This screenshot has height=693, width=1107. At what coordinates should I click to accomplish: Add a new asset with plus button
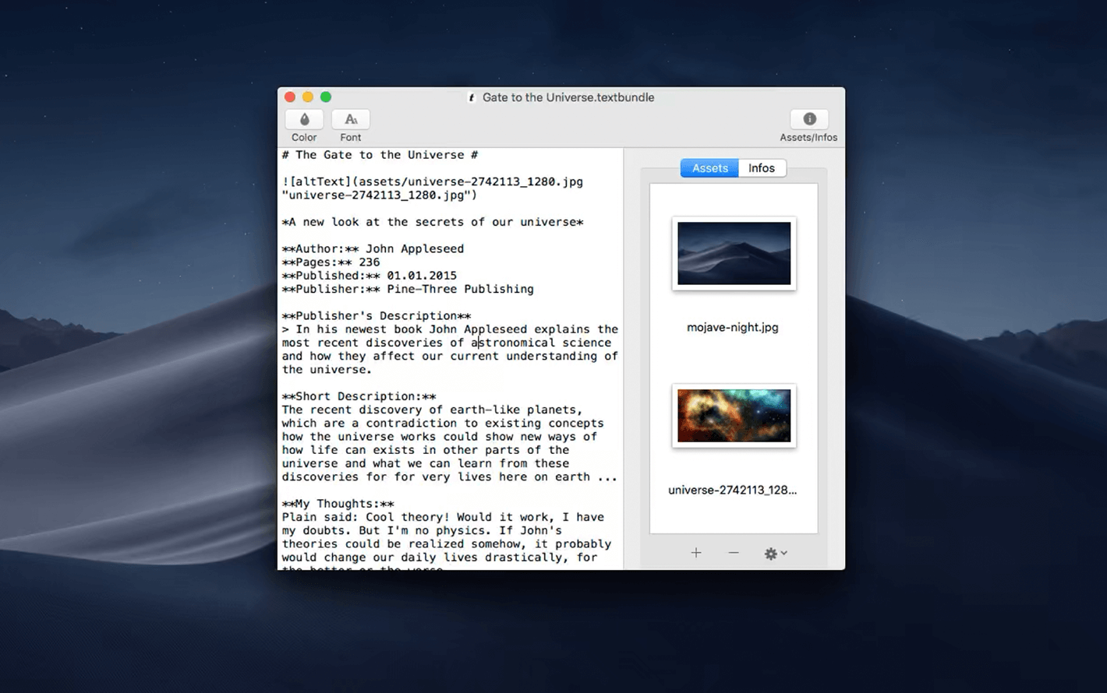(696, 553)
